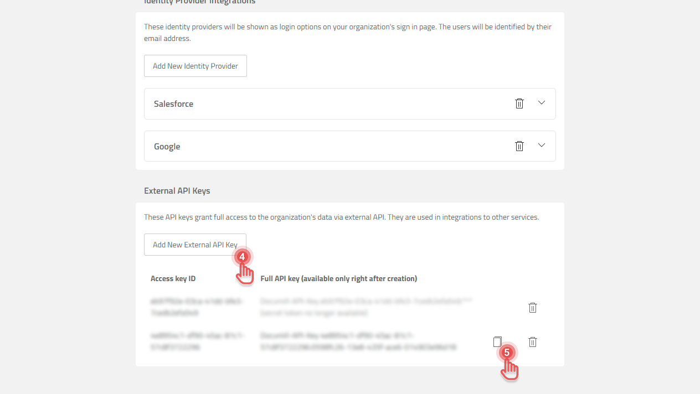Delete the second external API key
Screen dimensions: 700x394
[x=532, y=341]
